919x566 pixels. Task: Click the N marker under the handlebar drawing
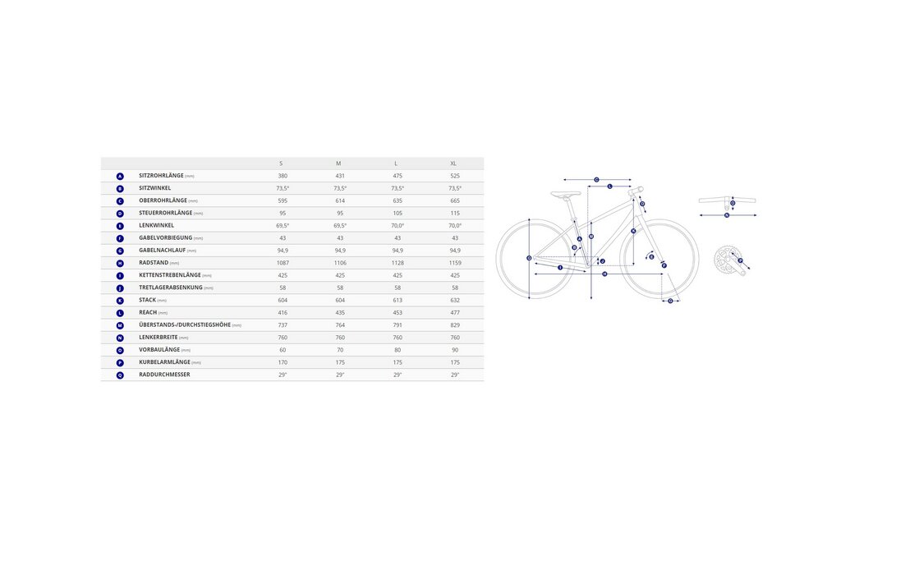pyautogui.click(x=727, y=215)
